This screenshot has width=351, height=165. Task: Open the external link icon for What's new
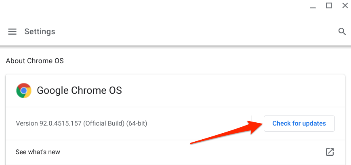pos(330,152)
